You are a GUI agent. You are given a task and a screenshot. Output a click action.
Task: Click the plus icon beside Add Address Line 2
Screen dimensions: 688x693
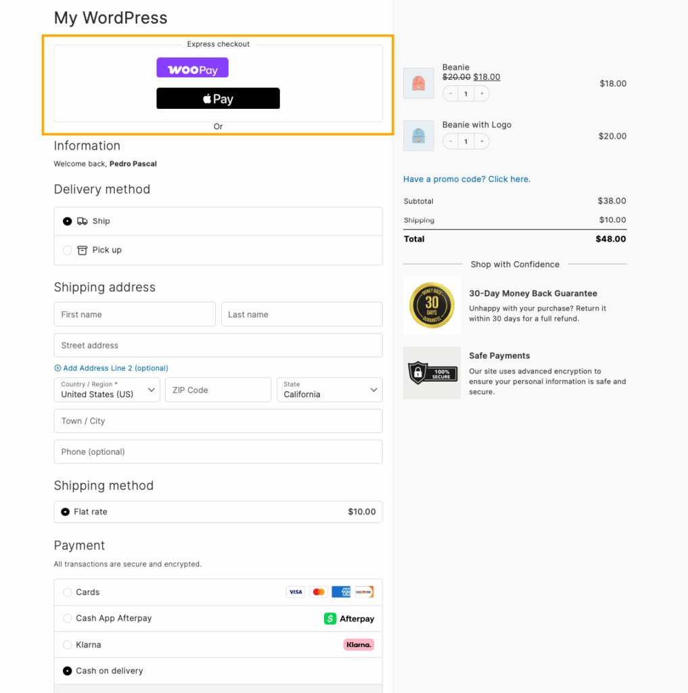click(58, 368)
